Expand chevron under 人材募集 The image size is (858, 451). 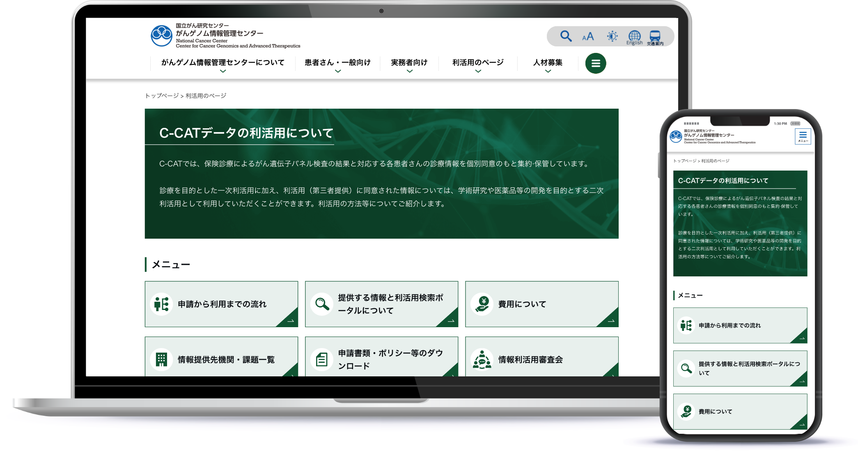point(548,71)
